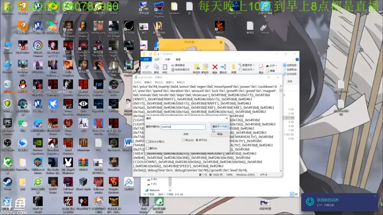Click the Cancel button in Find dialog
Screen dimensions: 383x215
219,134
